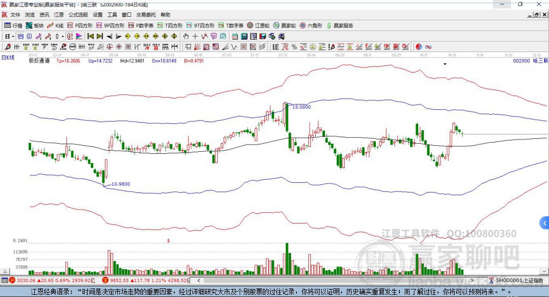Image resolution: width=549 pixels, height=297 pixels.
Task: Click the yin-yang symbol icon
Action: (x=419, y=47)
